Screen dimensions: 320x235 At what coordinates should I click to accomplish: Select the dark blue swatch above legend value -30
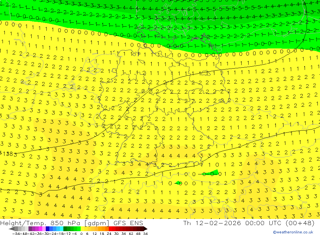(48, 229)
